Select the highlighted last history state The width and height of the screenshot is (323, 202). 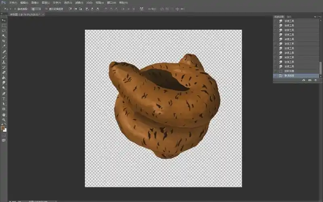pos(295,76)
